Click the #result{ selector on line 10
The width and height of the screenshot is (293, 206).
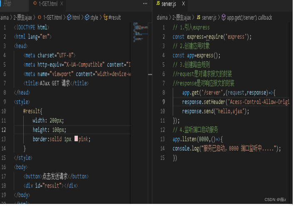point(33,111)
